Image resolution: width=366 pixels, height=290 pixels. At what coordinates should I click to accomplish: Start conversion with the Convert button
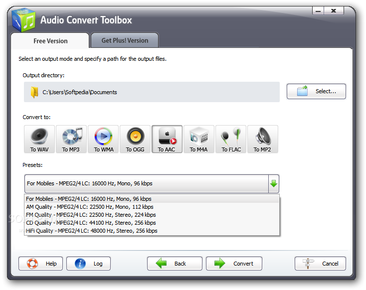tap(234, 264)
